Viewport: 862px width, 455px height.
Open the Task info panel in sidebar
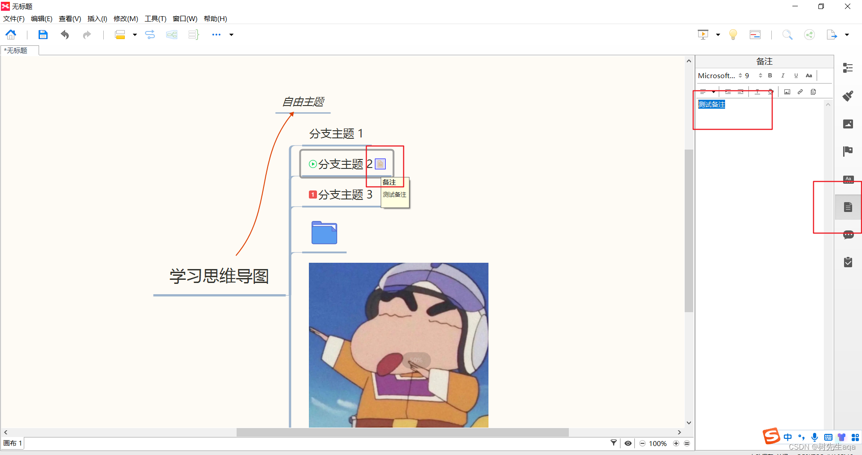click(x=848, y=262)
